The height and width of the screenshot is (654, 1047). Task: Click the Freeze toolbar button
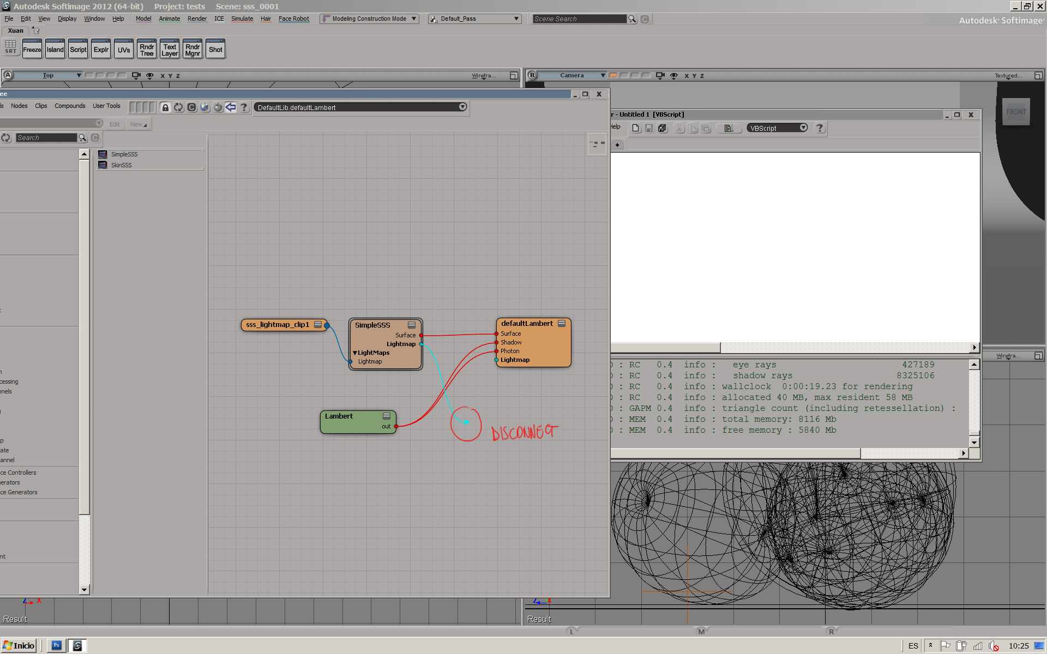[x=32, y=50]
